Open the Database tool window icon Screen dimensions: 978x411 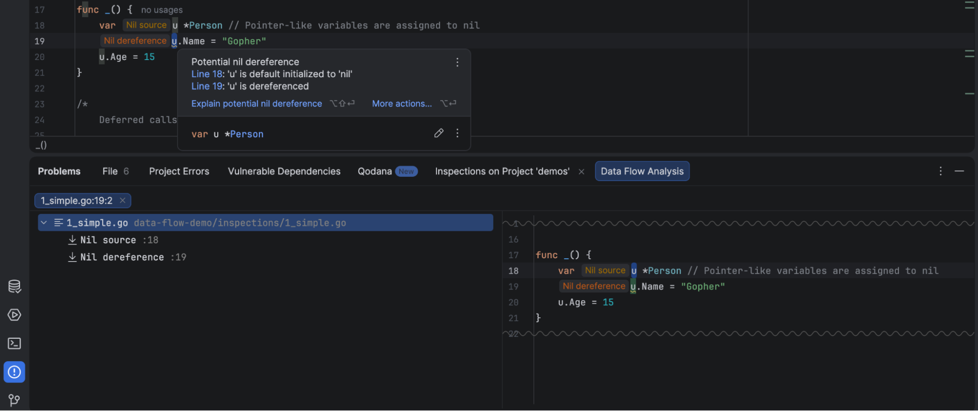[x=14, y=287]
